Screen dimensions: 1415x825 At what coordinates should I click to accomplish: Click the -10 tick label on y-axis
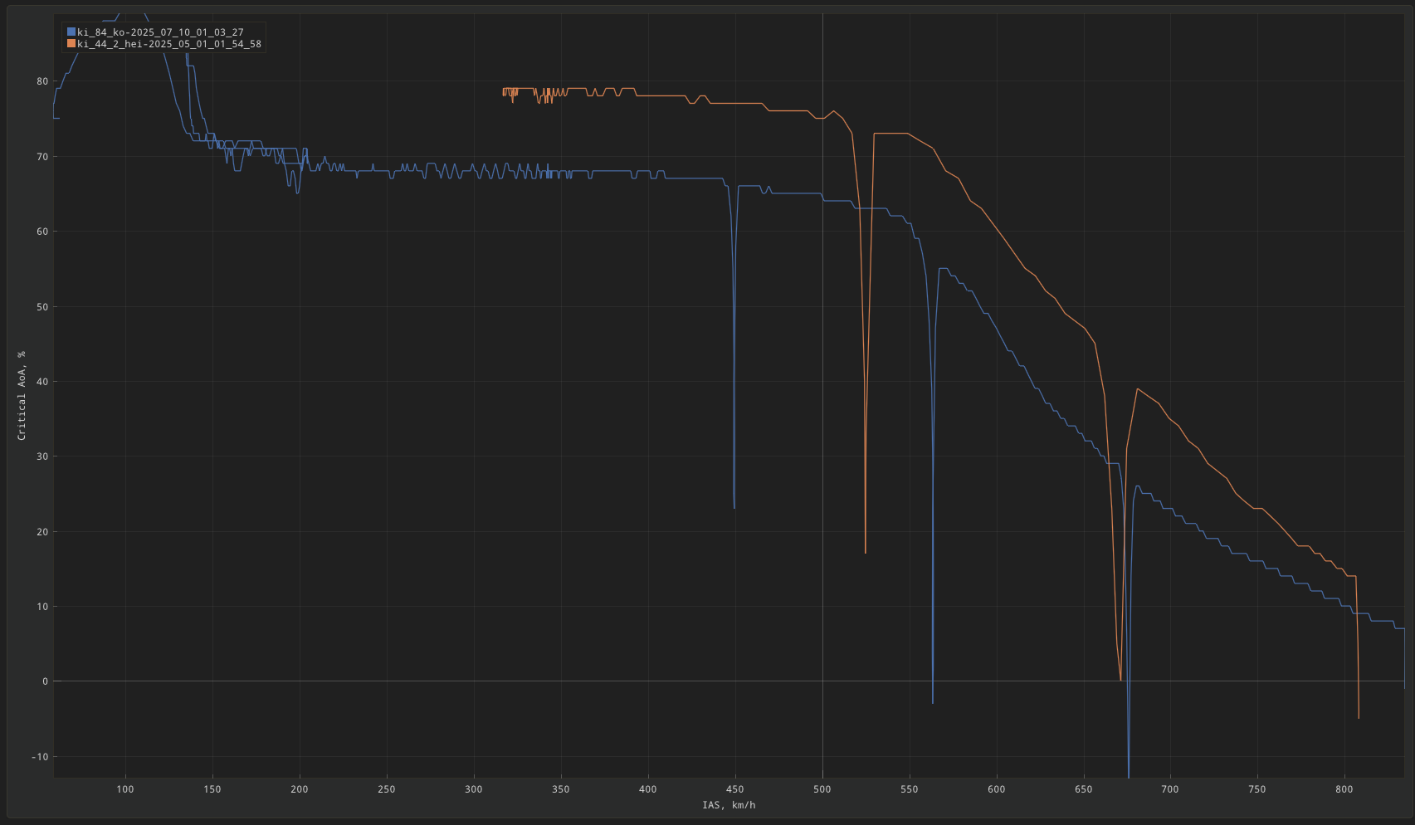click(x=40, y=757)
